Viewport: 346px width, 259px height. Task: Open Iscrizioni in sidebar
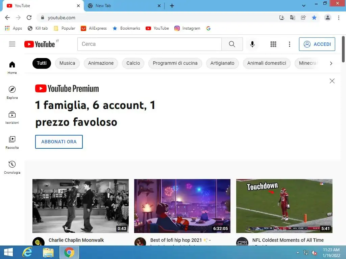(x=12, y=118)
